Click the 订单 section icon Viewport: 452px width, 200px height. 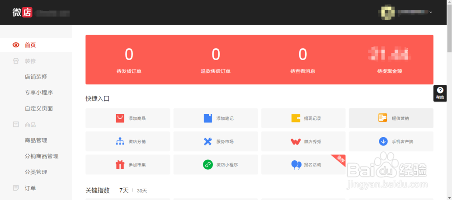coord(16,188)
